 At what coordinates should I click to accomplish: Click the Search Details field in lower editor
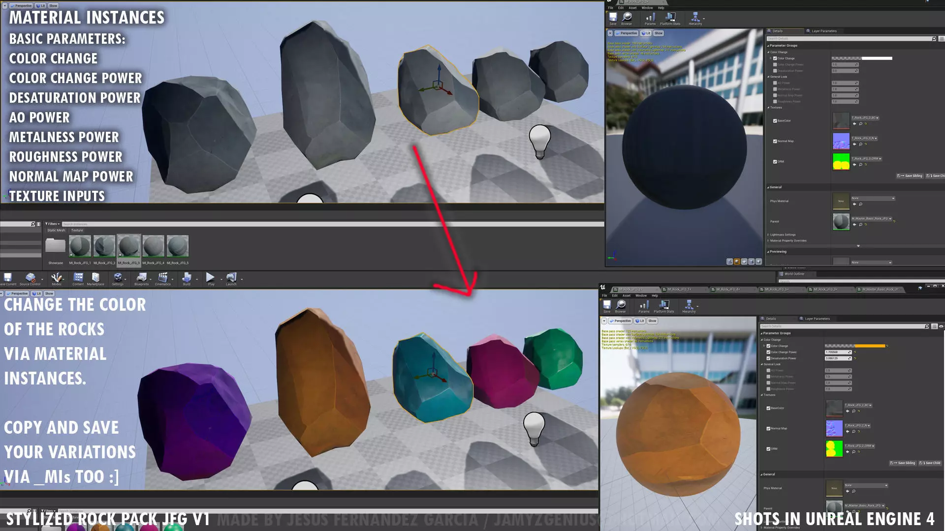point(845,326)
